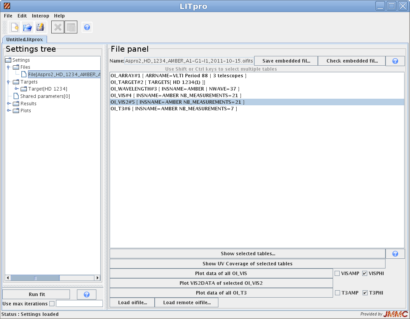Image resolution: width=410 pixels, height=319 pixels.
Task: Click Save embedded file button
Action: click(x=286, y=61)
